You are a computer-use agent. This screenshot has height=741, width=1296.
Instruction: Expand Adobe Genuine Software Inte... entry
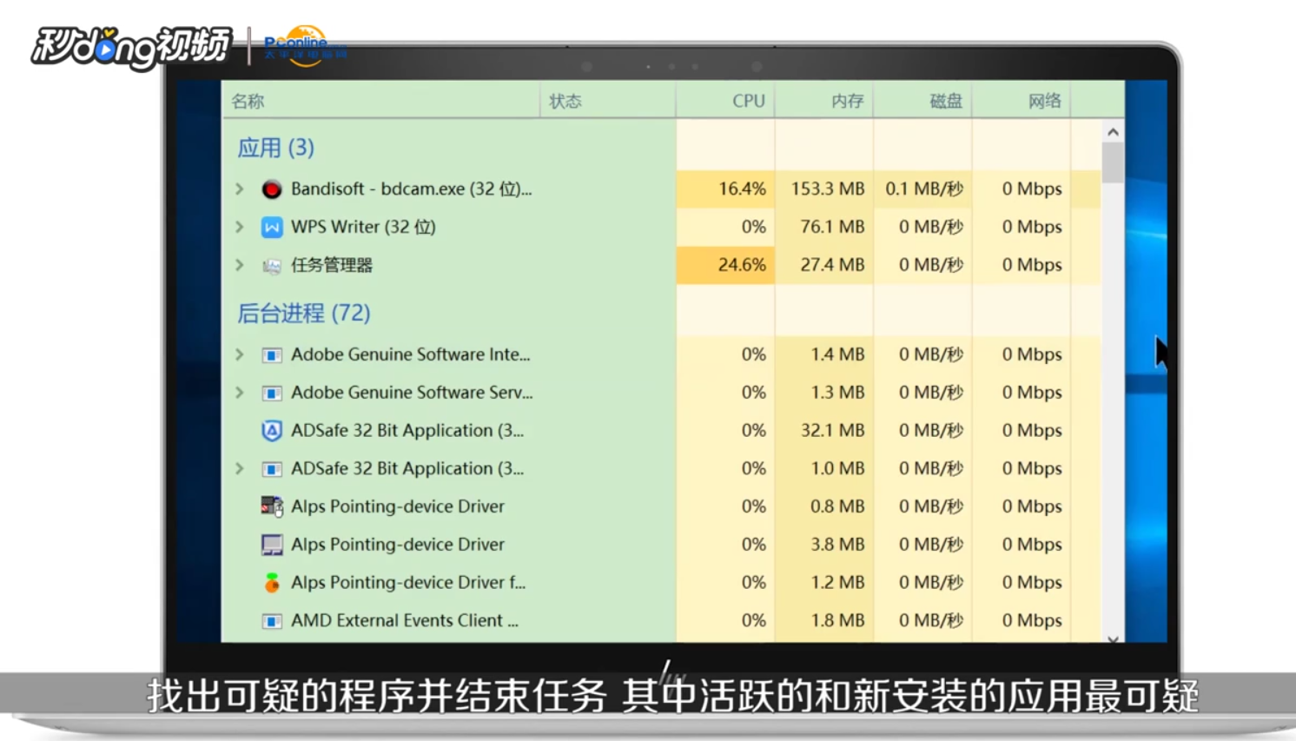click(240, 354)
